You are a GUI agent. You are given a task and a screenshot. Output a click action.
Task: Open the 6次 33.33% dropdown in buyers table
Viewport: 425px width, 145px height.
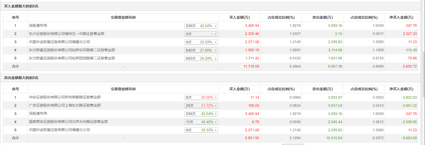click(x=201, y=42)
